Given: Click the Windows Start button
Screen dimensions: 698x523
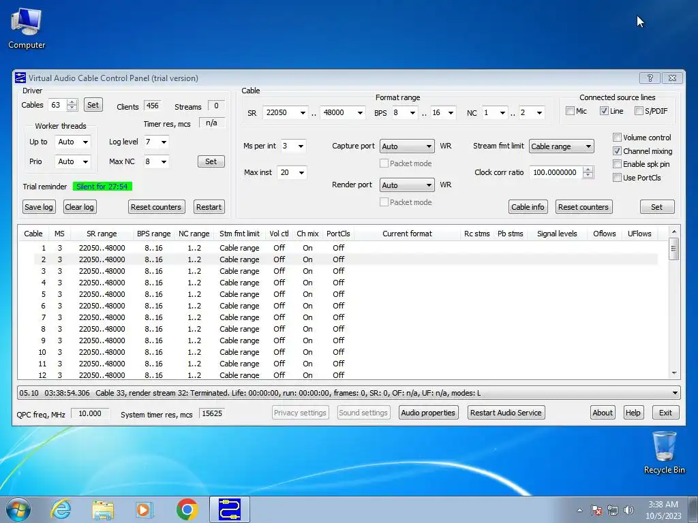Looking at the screenshot, I should coord(18,509).
